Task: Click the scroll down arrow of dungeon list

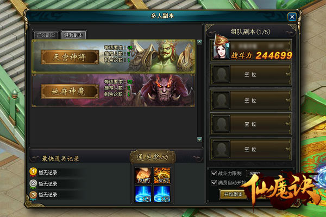Action: tap(199, 139)
